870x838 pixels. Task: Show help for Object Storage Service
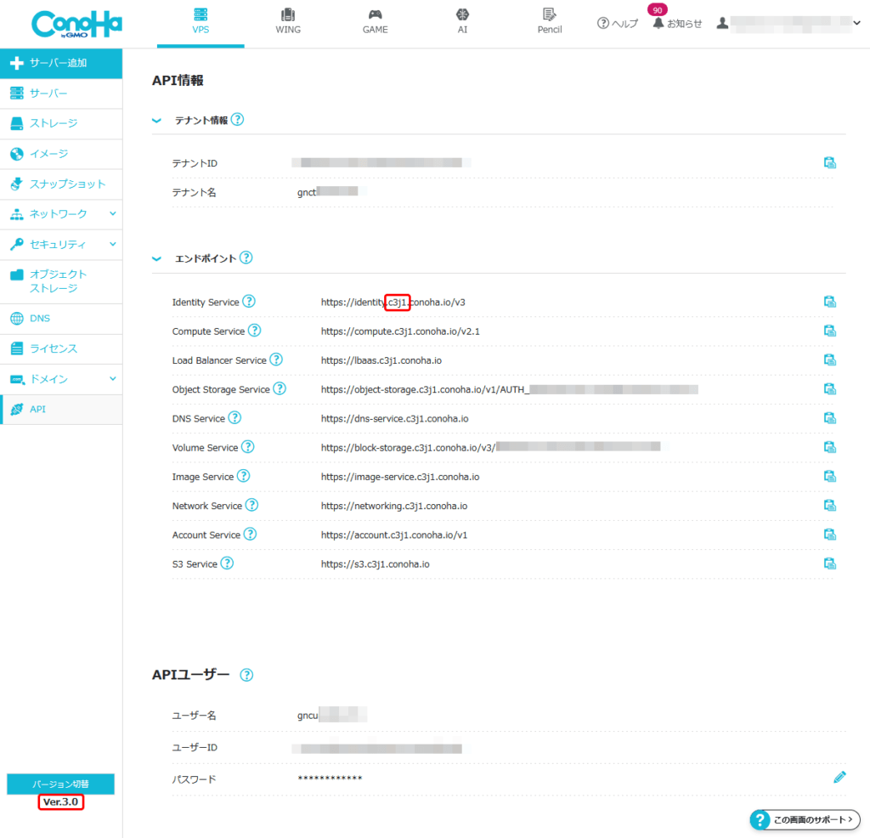[280, 388]
